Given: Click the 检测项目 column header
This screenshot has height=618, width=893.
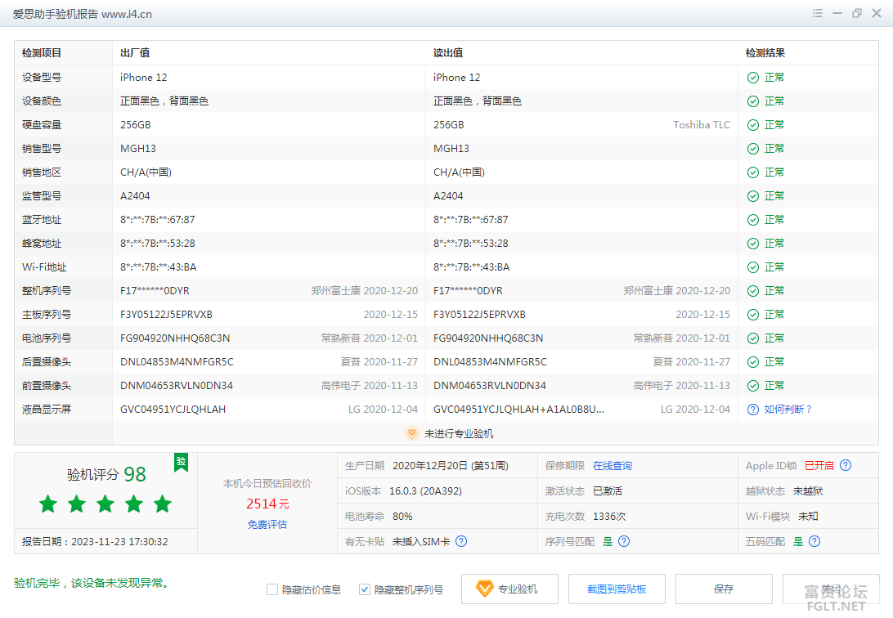Looking at the screenshot, I should click(42, 53).
